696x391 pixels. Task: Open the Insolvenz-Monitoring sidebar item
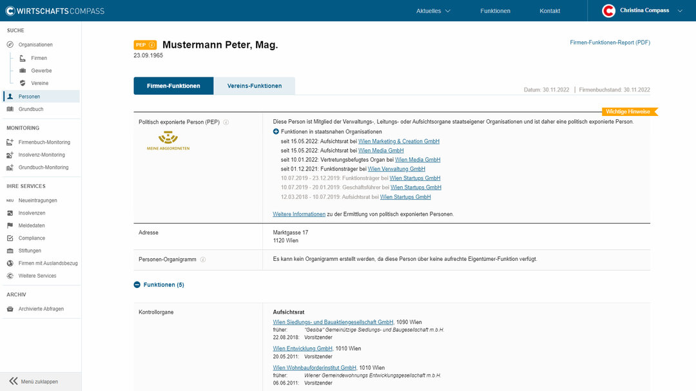tap(41, 155)
